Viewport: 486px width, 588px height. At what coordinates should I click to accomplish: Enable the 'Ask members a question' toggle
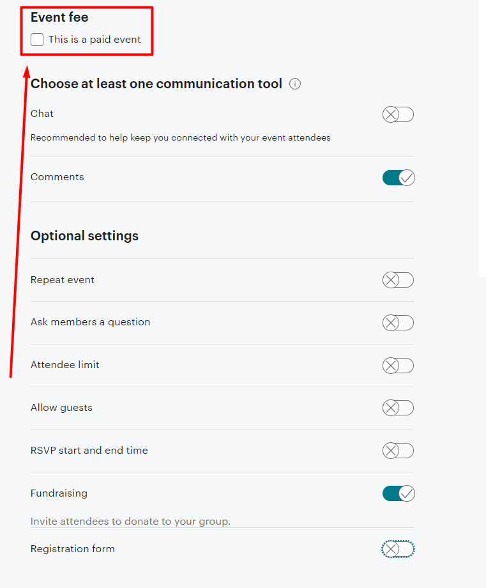(x=398, y=323)
